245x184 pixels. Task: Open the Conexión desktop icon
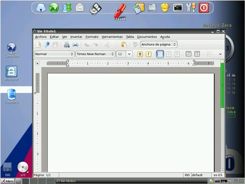(x=11, y=50)
